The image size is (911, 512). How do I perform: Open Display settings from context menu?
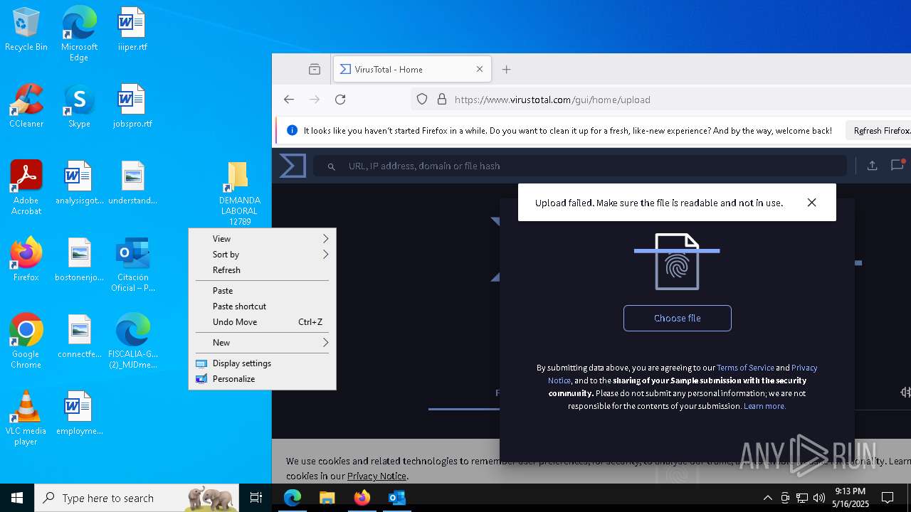[x=262, y=363]
